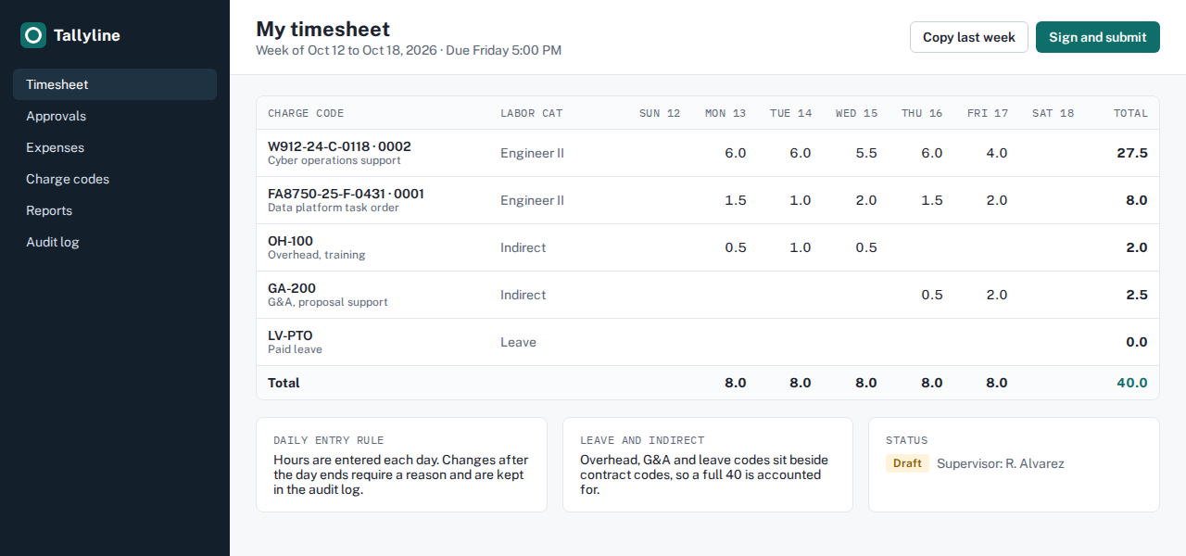This screenshot has height=556, width=1186.
Task: Edit Tuesday 1.0 hours for OH-100
Action: [x=801, y=247]
